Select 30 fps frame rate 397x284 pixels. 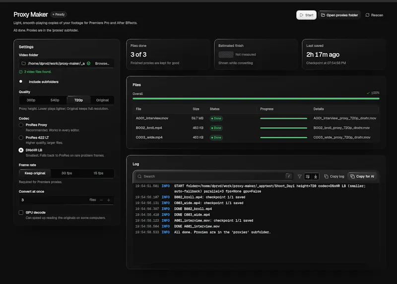pyautogui.click(x=66, y=173)
